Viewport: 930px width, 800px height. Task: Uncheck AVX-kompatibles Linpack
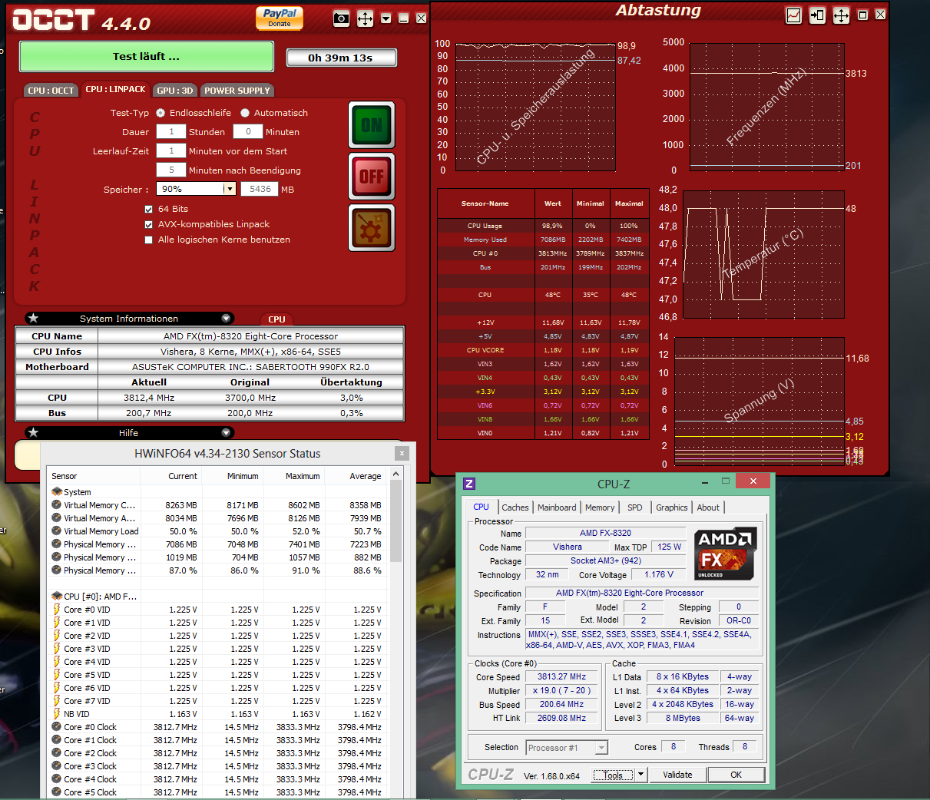coord(149,224)
